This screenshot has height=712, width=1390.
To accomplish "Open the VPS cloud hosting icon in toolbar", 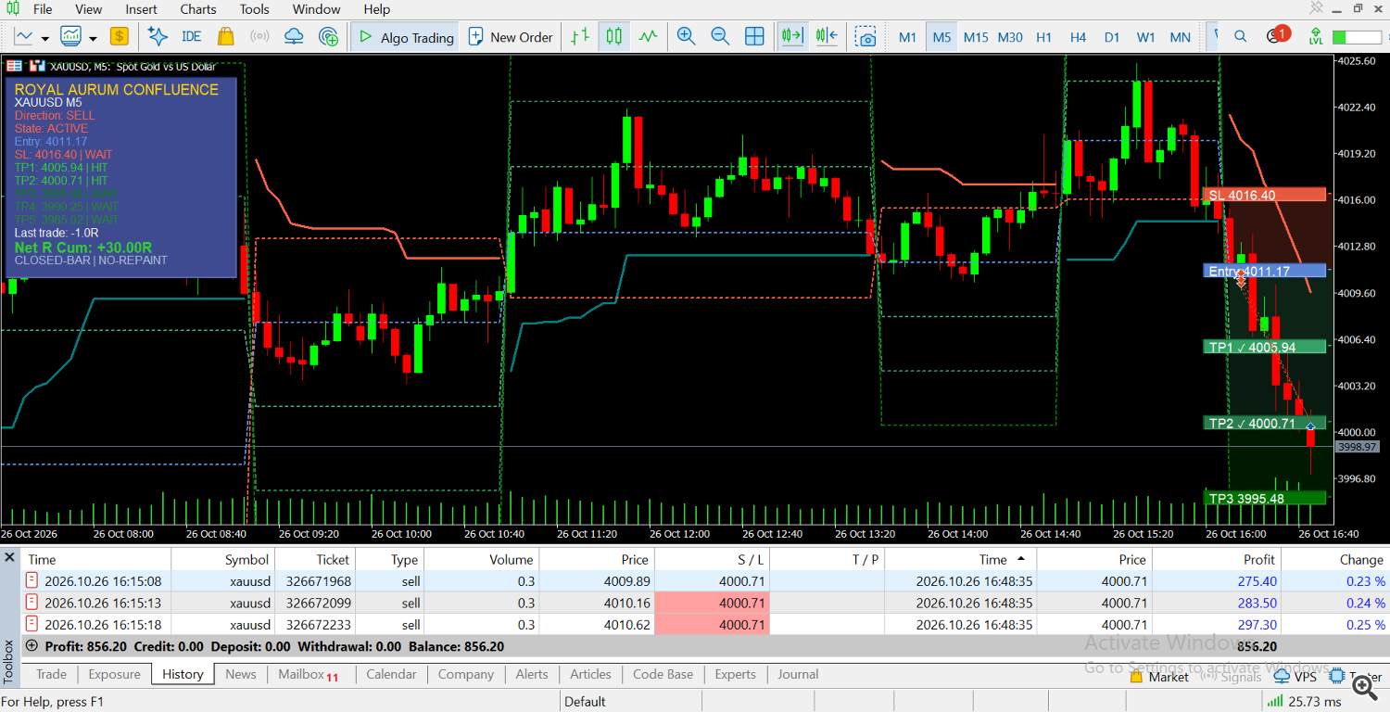I will point(294,37).
